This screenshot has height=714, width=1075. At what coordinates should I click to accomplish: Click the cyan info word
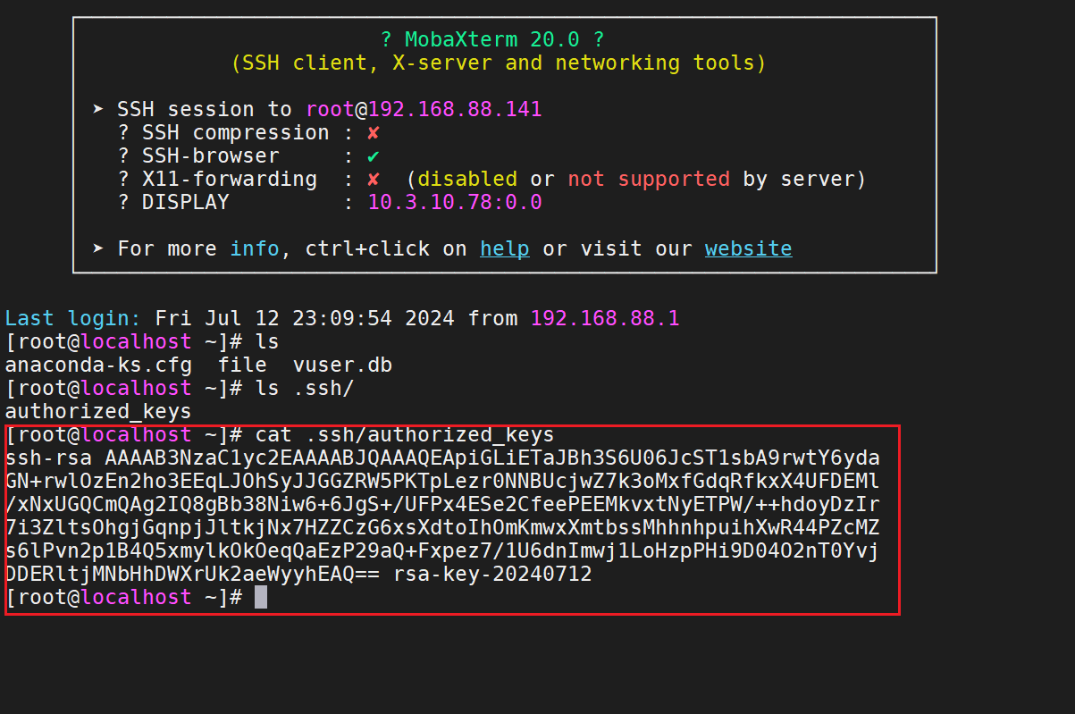(x=255, y=248)
